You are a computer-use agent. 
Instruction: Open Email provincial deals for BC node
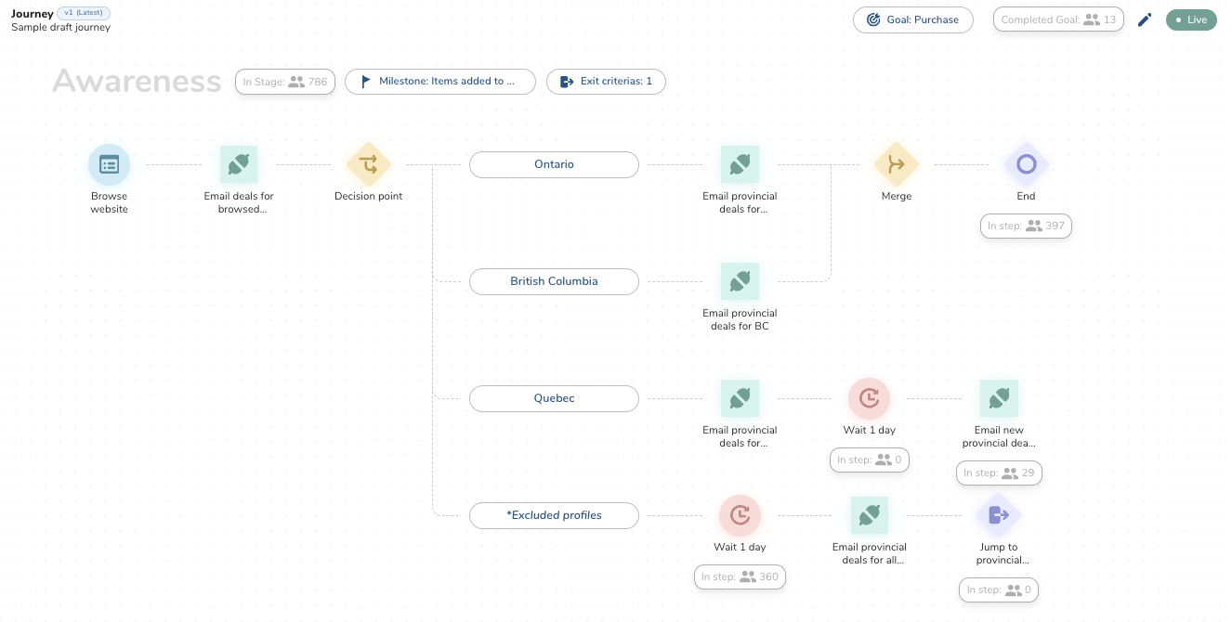coord(740,281)
